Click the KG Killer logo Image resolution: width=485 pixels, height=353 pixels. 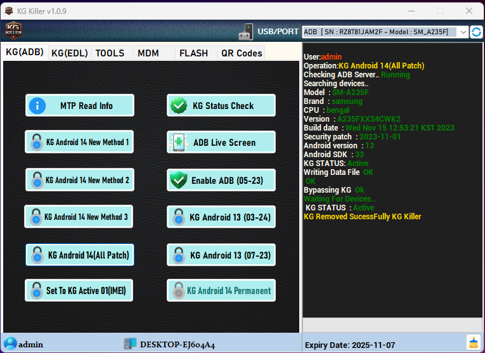13,30
